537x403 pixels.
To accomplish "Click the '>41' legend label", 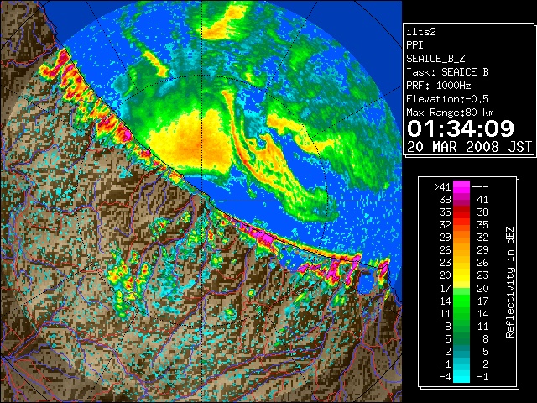I will point(442,187).
